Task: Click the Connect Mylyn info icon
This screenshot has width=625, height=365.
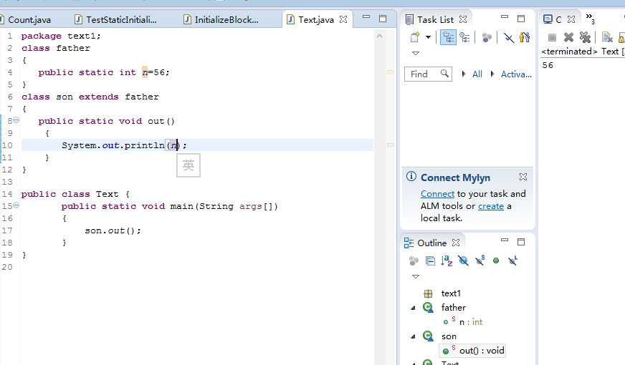Action: coord(411,177)
